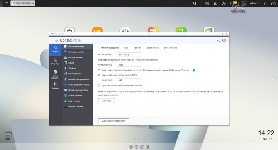Screen dimensions: 278x150
Task: Click the blue info icon beside multimedia option
Action: [194, 71]
